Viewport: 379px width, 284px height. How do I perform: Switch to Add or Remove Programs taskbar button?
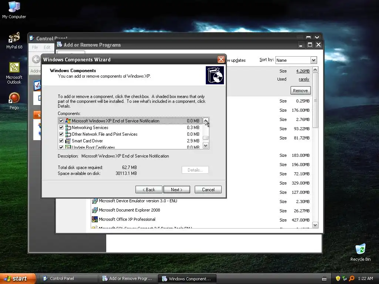tap(127, 278)
